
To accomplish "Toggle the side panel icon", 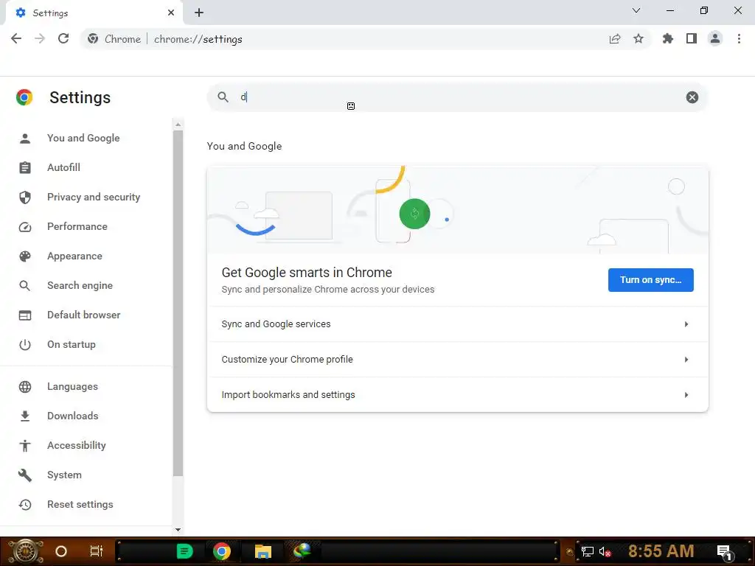I will (692, 38).
